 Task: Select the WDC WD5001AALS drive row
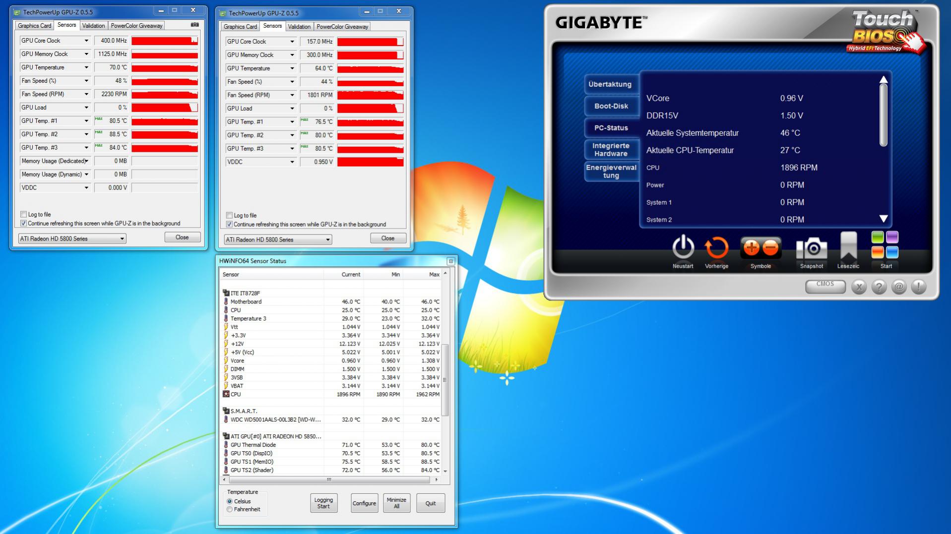click(x=331, y=419)
